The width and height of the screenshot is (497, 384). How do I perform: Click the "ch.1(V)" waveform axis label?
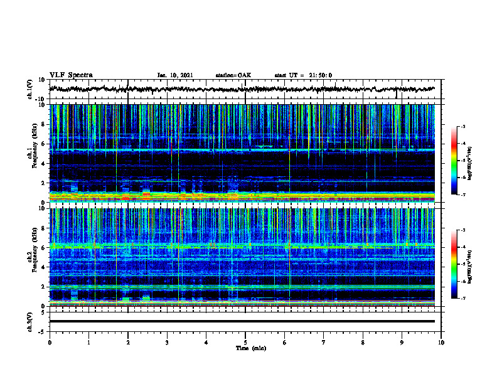click(29, 89)
